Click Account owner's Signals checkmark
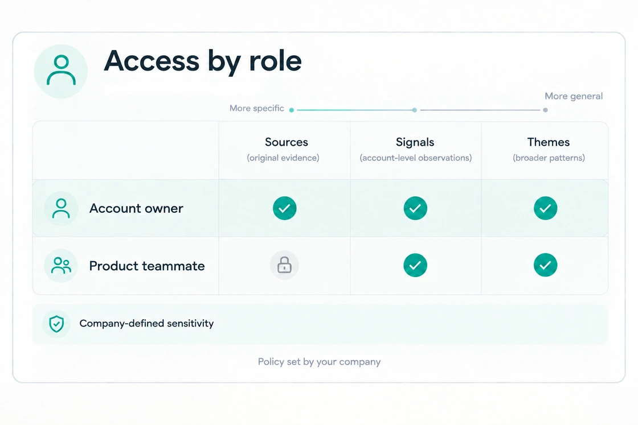The width and height of the screenshot is (638, 425). (415, 208)
